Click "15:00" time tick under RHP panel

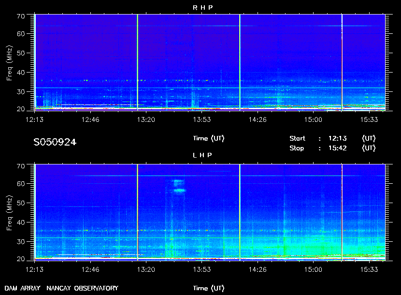click(x=313, y=119)
